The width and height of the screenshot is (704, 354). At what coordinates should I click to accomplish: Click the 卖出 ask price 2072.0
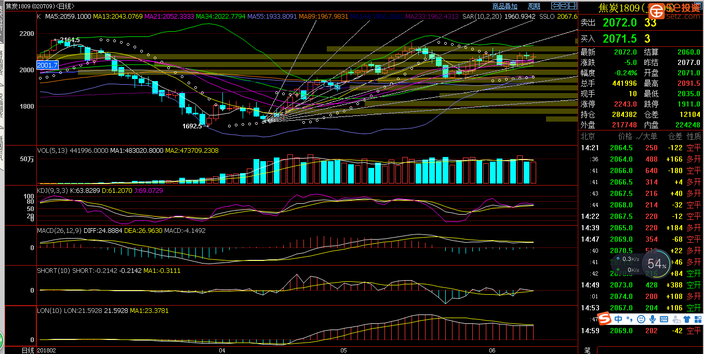tap(620, 22)
